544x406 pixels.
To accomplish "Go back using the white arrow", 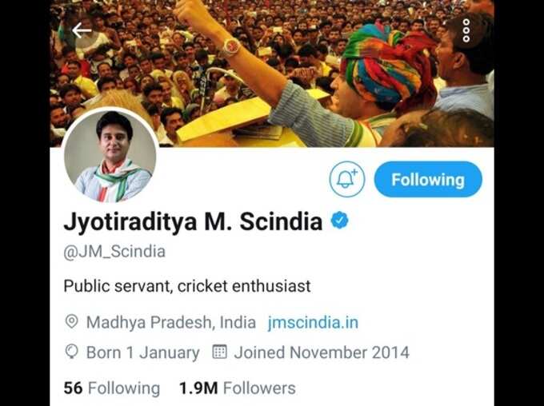I will (x=82, y=30).
